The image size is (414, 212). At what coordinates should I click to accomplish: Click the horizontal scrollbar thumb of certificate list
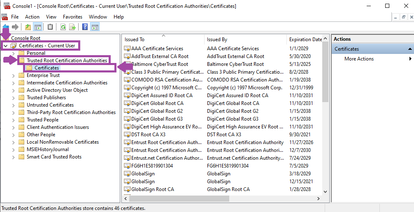coord(179,198)
